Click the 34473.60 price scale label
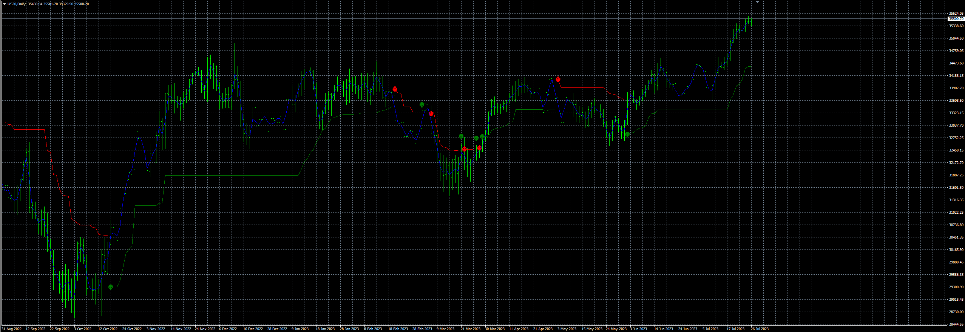This screenshot has width=965, height=332. click(x=956, y=63)
